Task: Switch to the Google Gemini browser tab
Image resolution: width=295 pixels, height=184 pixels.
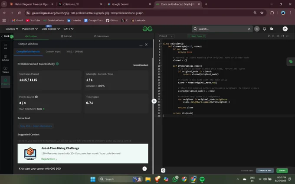Action: (x=129, y=4)
